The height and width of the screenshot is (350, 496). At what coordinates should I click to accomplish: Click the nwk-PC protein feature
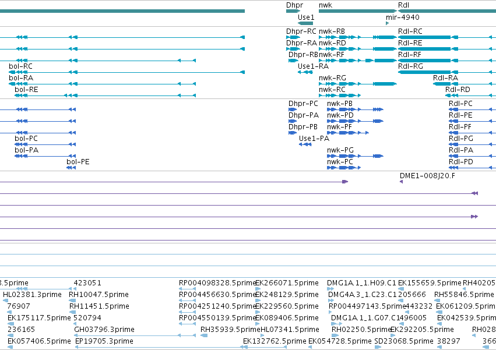[x=344, y=168]
